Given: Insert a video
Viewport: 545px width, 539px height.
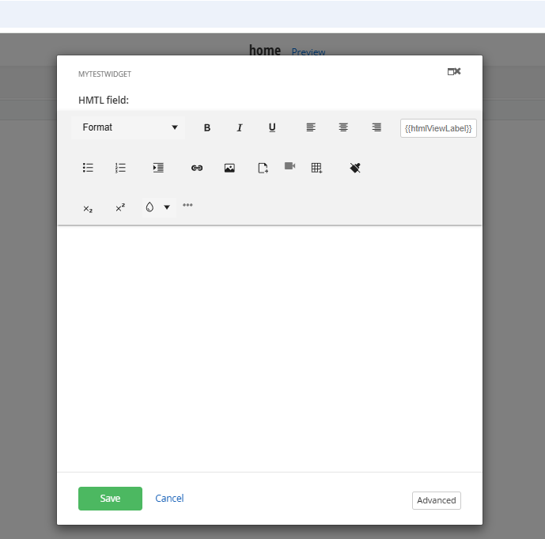Looking at the screenshot, I should [290, 166].
